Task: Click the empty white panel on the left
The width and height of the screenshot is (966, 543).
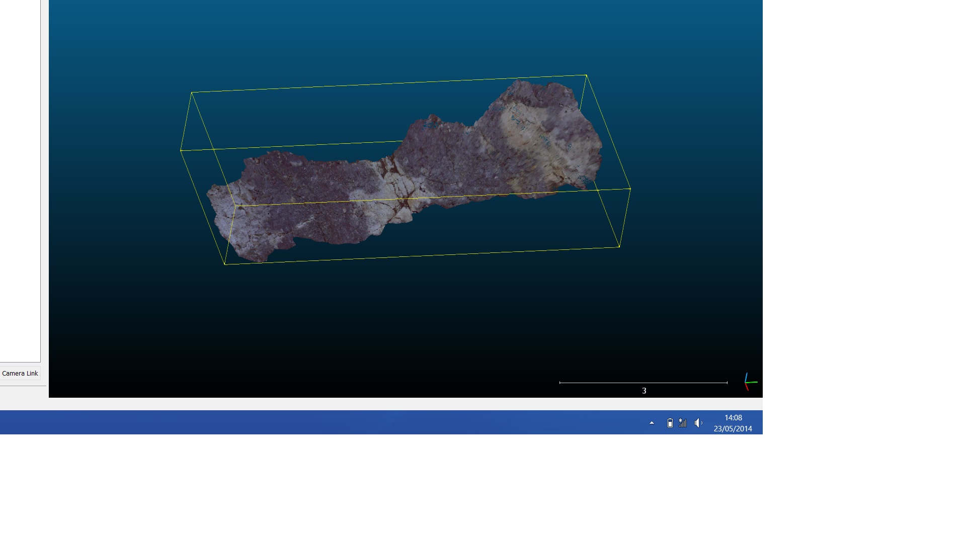Action: [x=20, y=176]
